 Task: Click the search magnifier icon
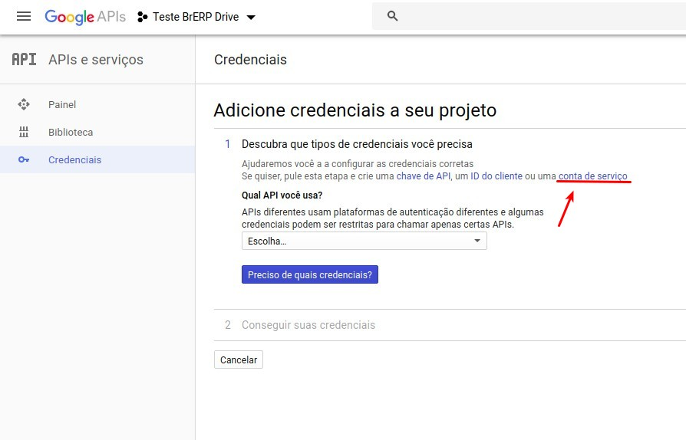[393, 16]
